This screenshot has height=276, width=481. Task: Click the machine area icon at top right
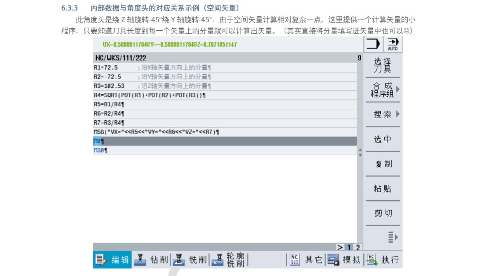[373, 44]
